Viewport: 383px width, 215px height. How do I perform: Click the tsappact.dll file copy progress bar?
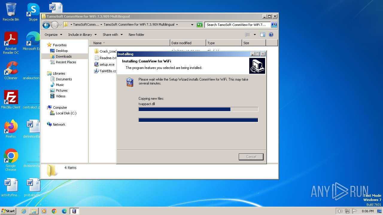pos(198,109)
